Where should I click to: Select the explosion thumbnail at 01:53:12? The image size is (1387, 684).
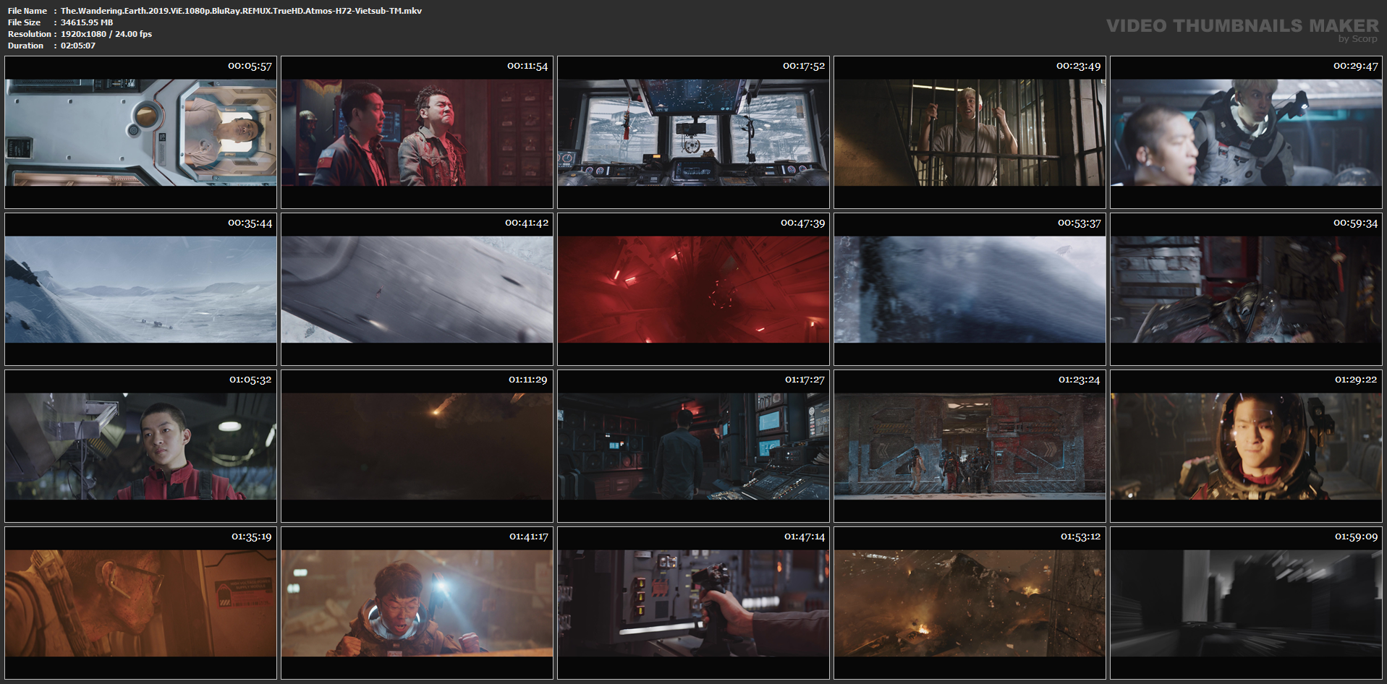click(970, 603)
